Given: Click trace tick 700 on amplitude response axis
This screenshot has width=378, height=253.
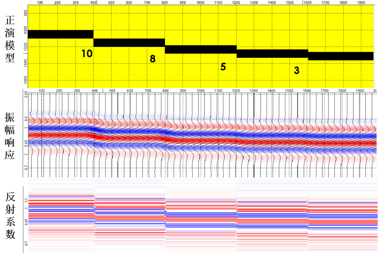Looking at the screenshot, I should pos(148,91).
